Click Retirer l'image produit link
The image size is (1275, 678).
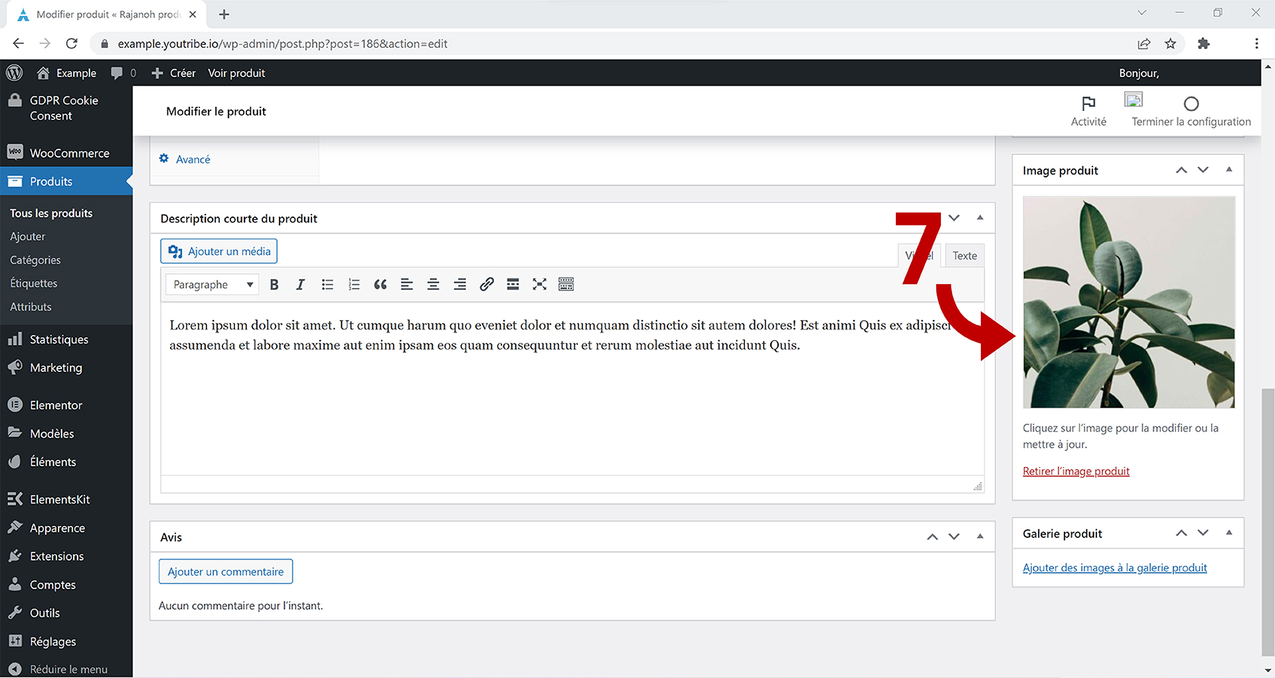(1076, 471)
